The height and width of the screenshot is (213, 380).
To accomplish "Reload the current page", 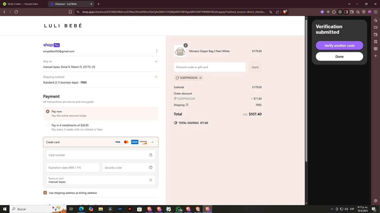I will coord(16,12).
